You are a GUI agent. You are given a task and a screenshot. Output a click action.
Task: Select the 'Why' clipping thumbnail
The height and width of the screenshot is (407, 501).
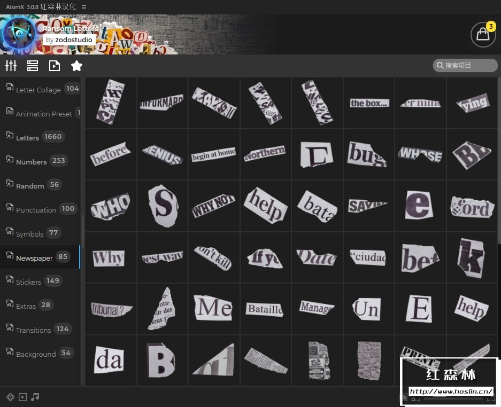tap(111, 257)
